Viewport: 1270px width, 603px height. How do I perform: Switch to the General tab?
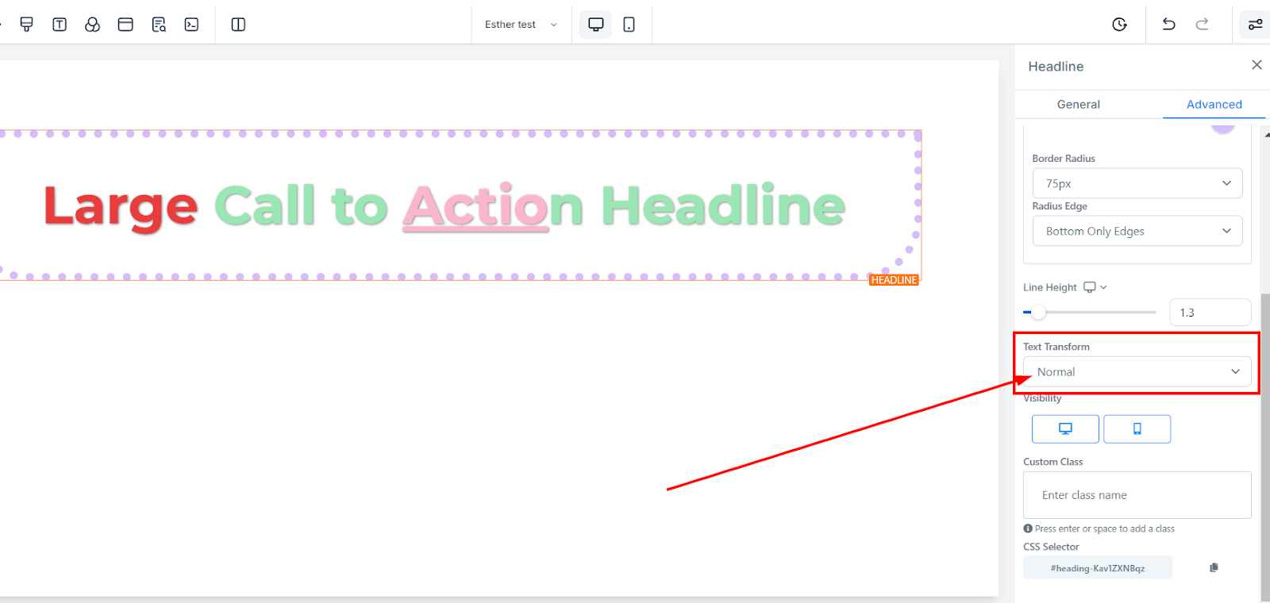pos(1078,105)
